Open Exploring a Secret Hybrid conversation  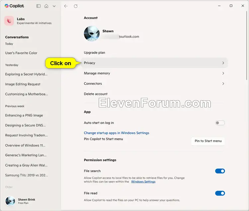[26, 74]
